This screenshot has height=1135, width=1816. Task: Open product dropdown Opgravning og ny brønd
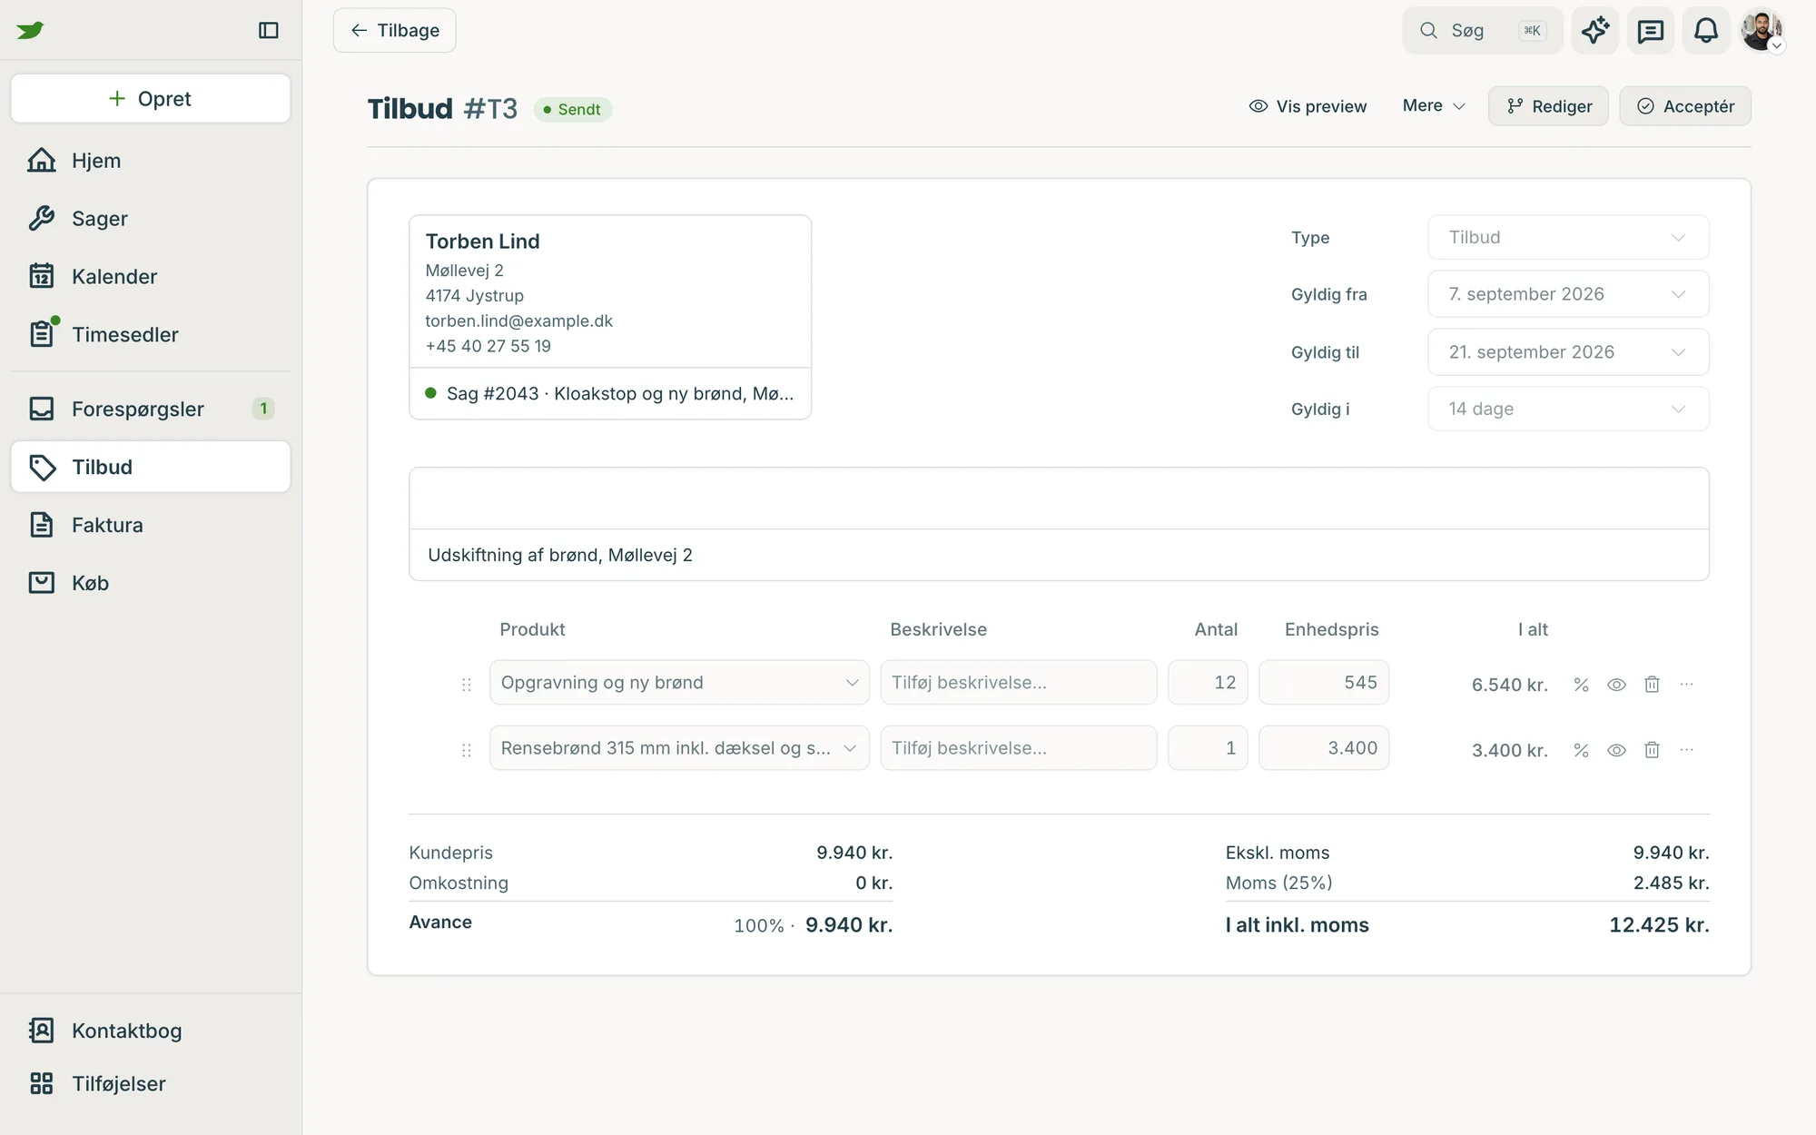pos(679,682)
